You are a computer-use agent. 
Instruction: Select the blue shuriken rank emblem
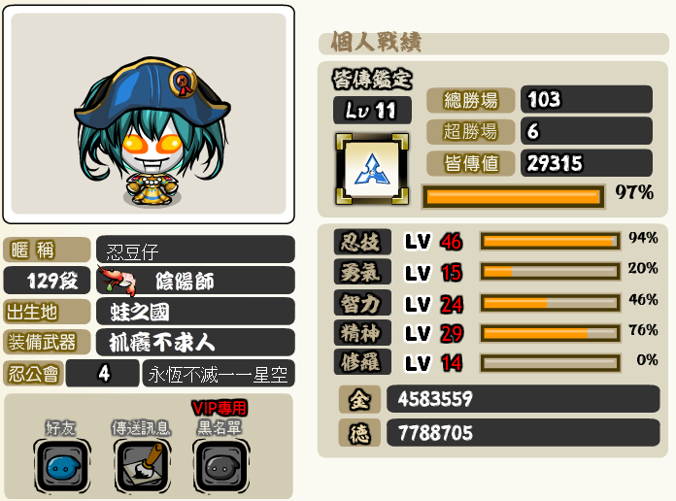click(x=372, y=169)
